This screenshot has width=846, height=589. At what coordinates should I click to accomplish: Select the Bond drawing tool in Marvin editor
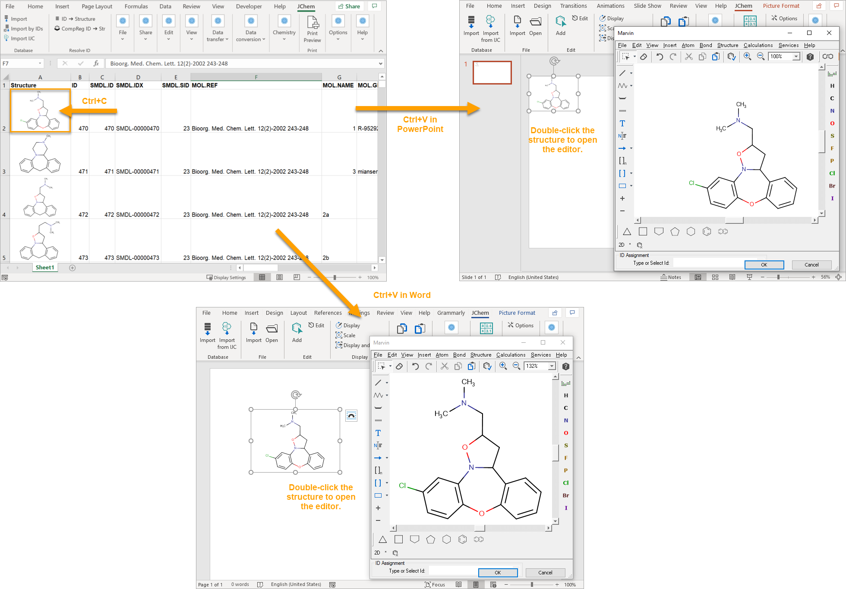622,72
